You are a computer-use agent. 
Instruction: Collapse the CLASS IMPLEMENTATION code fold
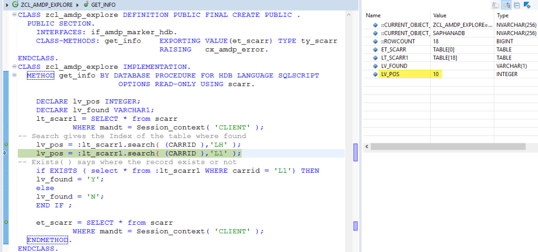pyautogui.click(x=14, y=67)
